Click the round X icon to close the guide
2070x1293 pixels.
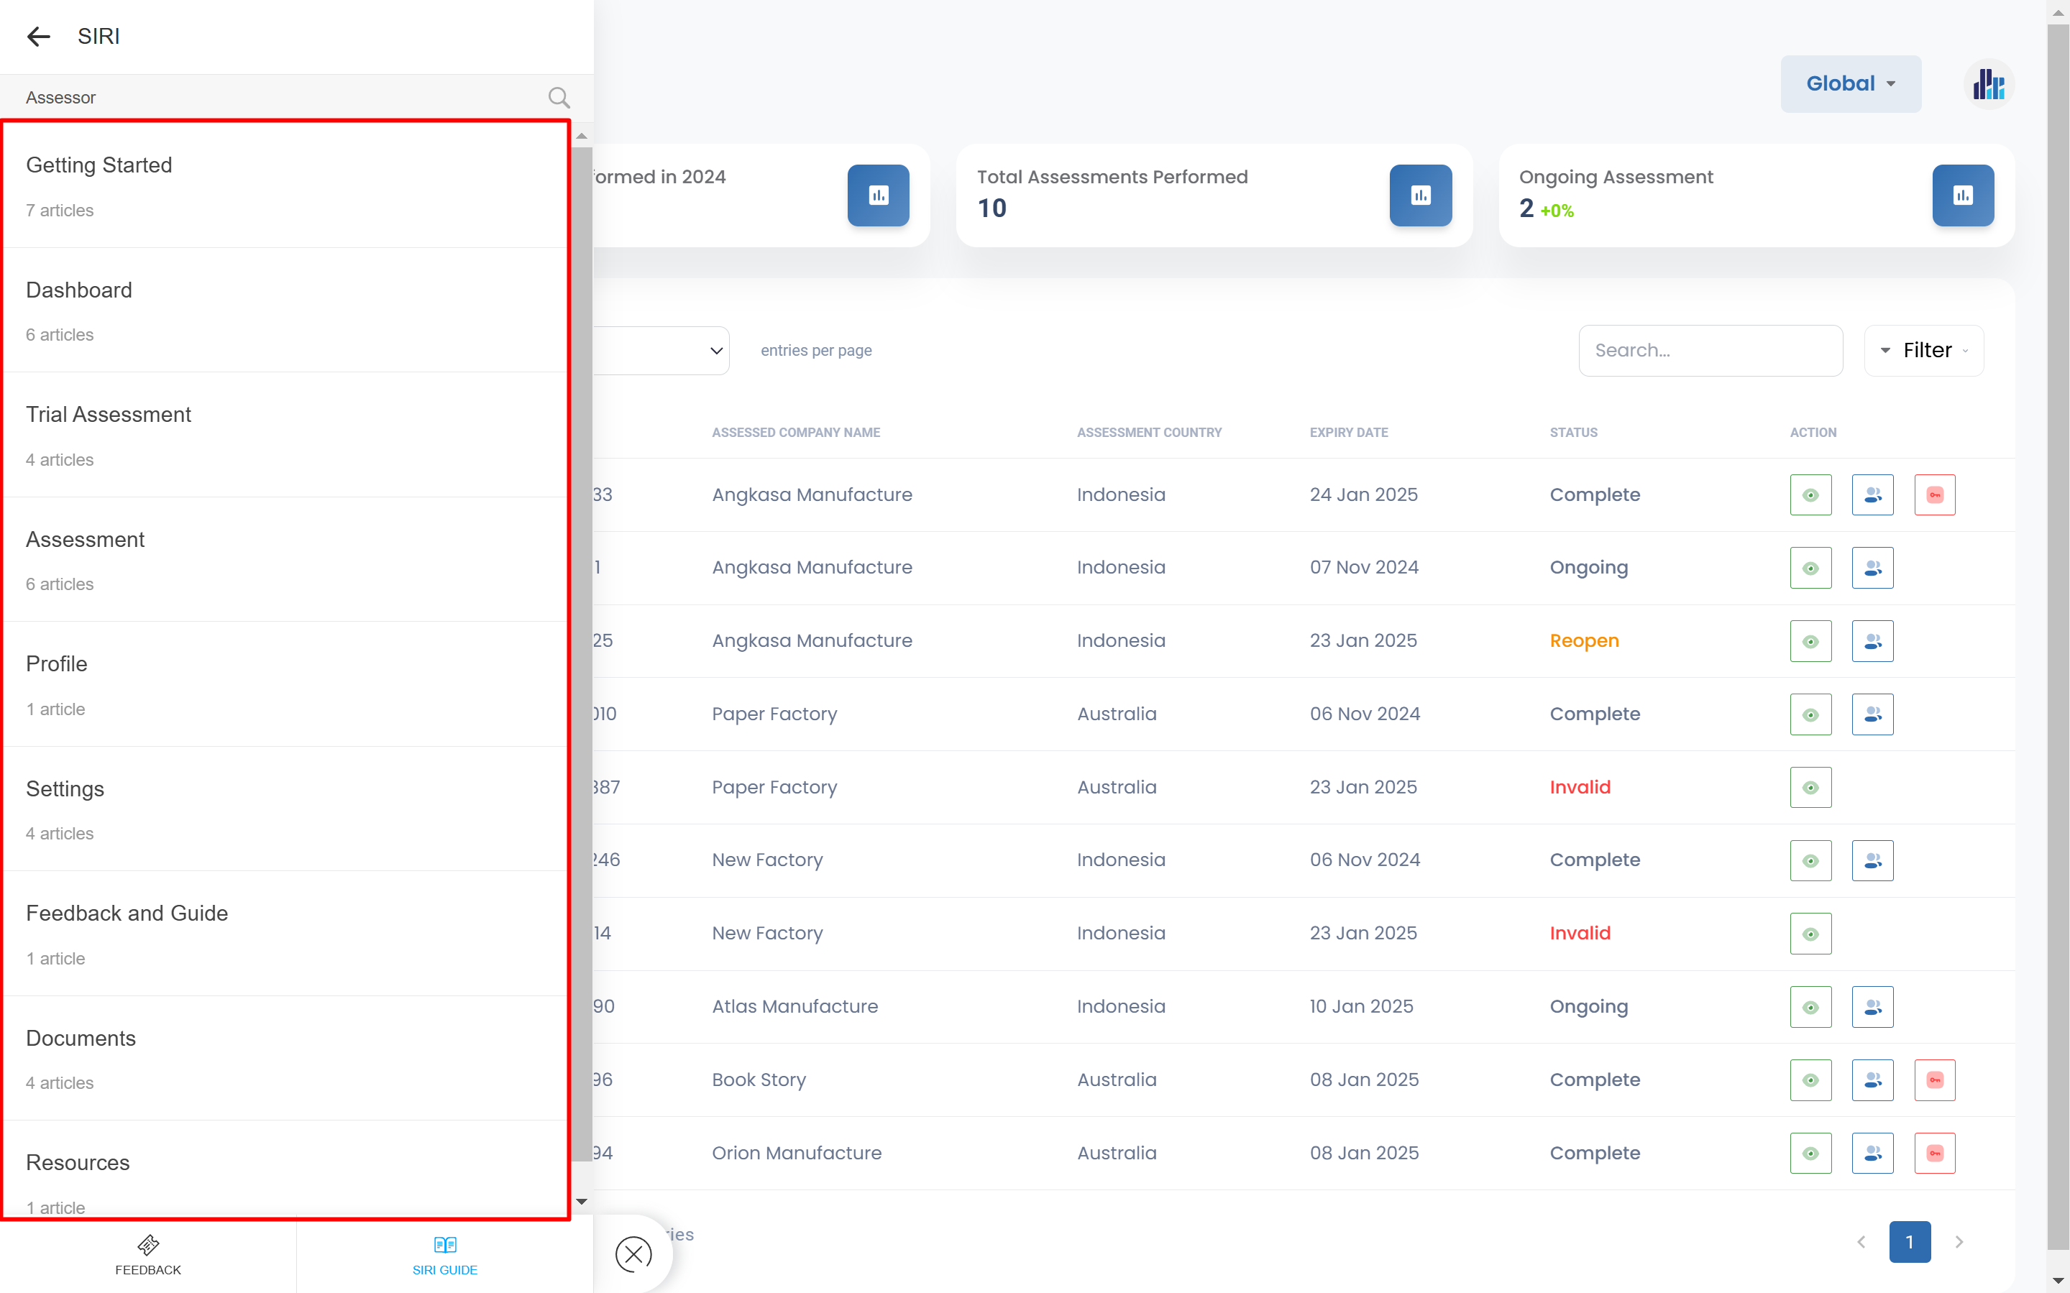(633, 1253)
